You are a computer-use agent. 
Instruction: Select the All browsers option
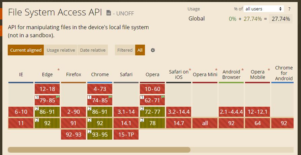tap(140, 50)
